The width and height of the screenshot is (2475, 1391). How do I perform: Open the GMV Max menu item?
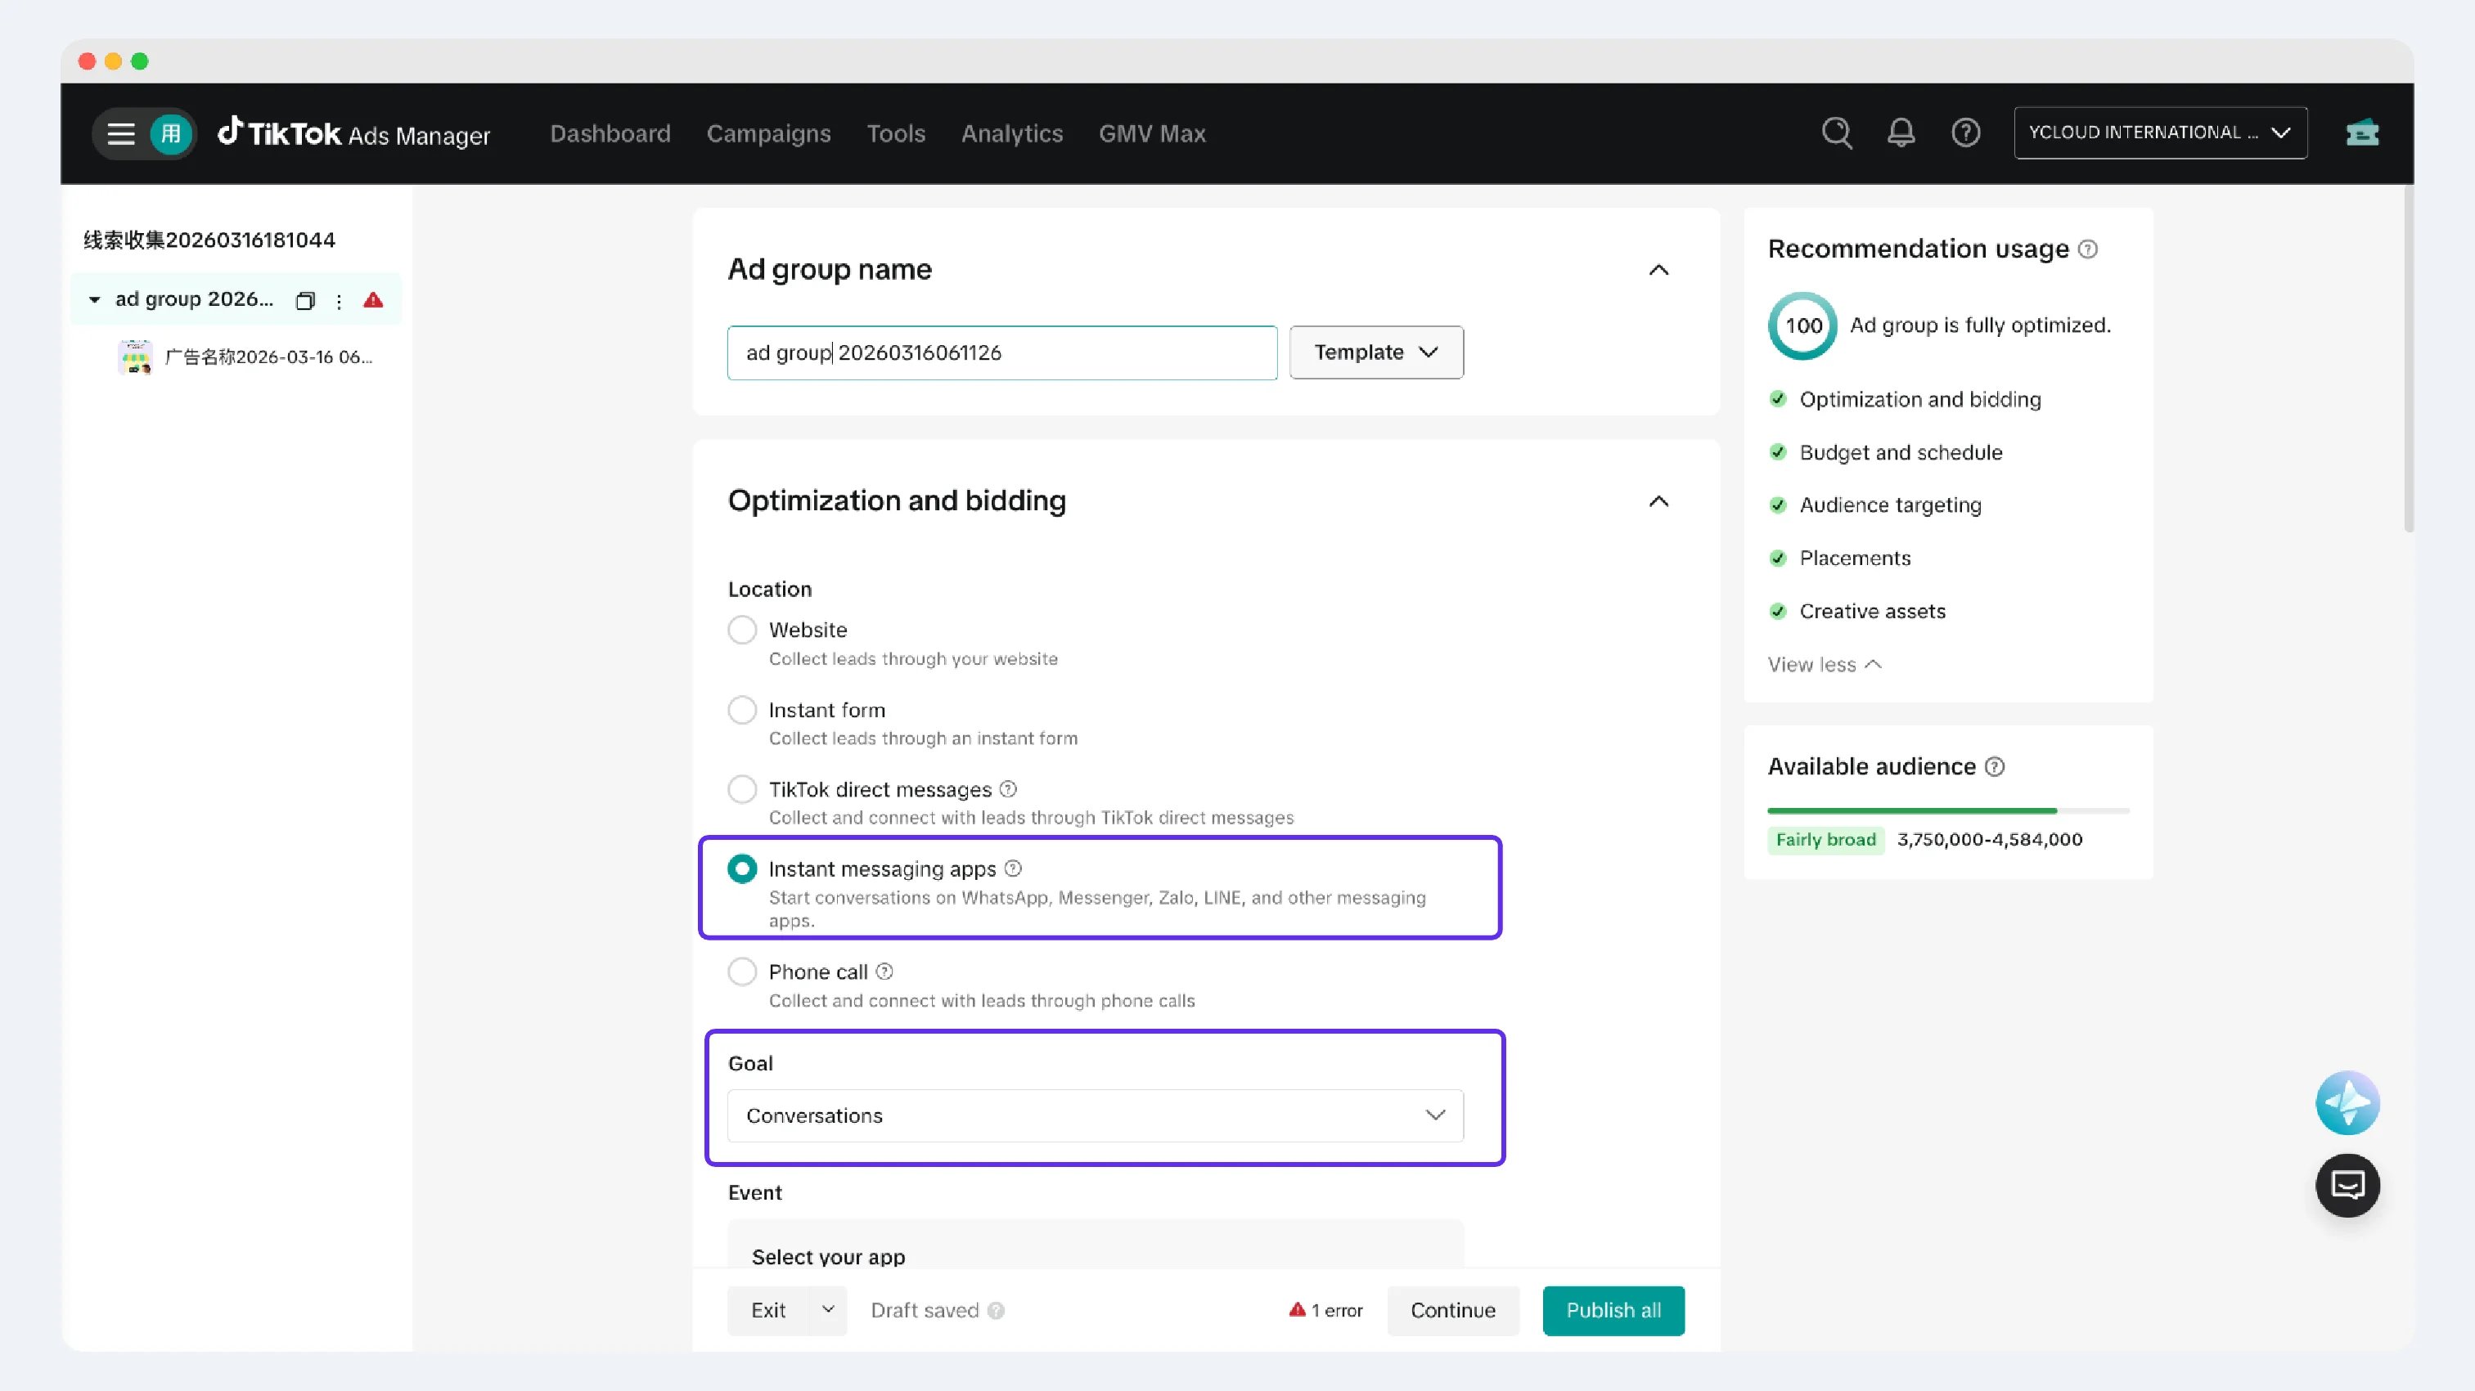[x=1152, y=133]
